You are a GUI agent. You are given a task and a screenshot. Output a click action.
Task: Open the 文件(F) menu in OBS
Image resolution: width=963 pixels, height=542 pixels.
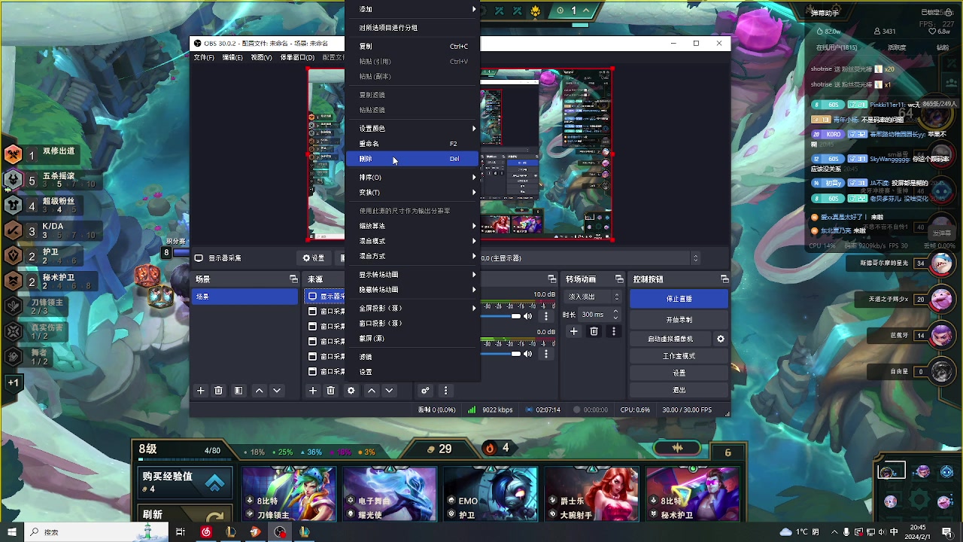coord(204,57)
